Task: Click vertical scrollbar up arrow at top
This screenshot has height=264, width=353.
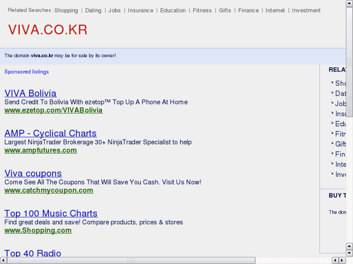Action: click(x=350, y=3)
